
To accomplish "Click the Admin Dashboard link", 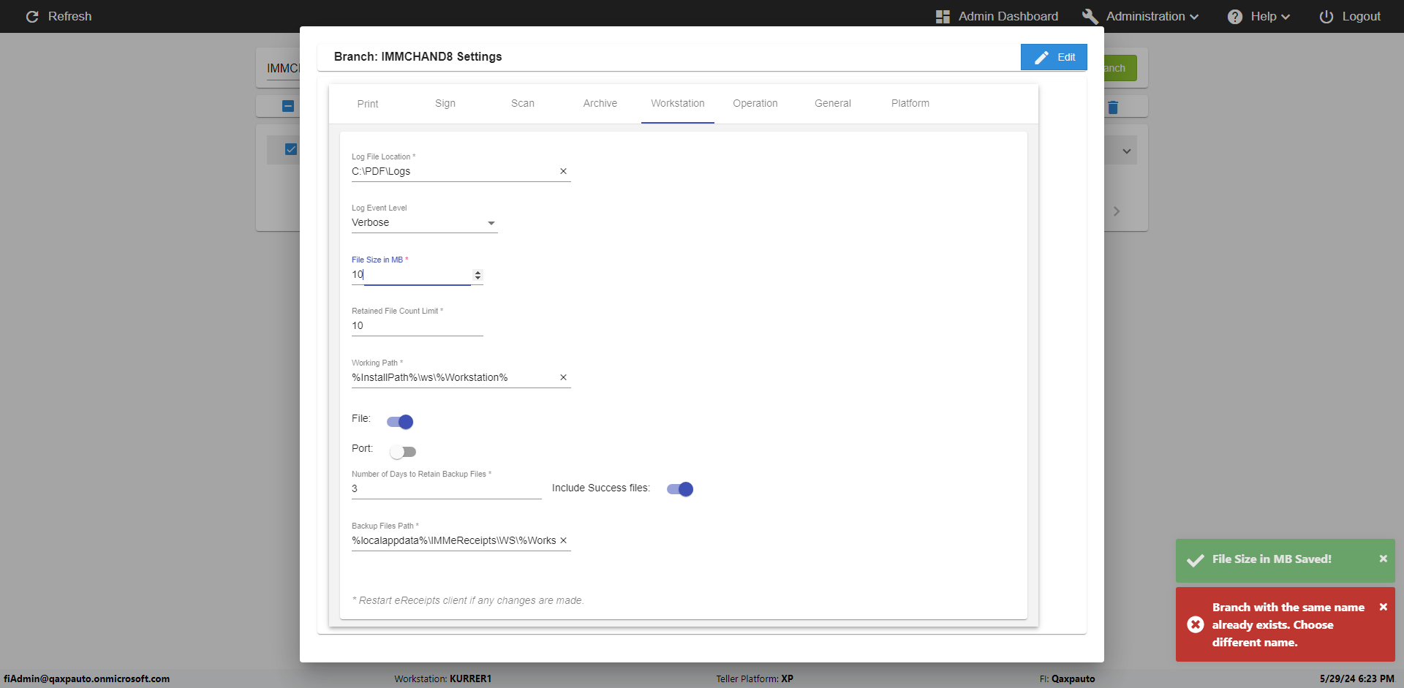I will coord(1008,16).
